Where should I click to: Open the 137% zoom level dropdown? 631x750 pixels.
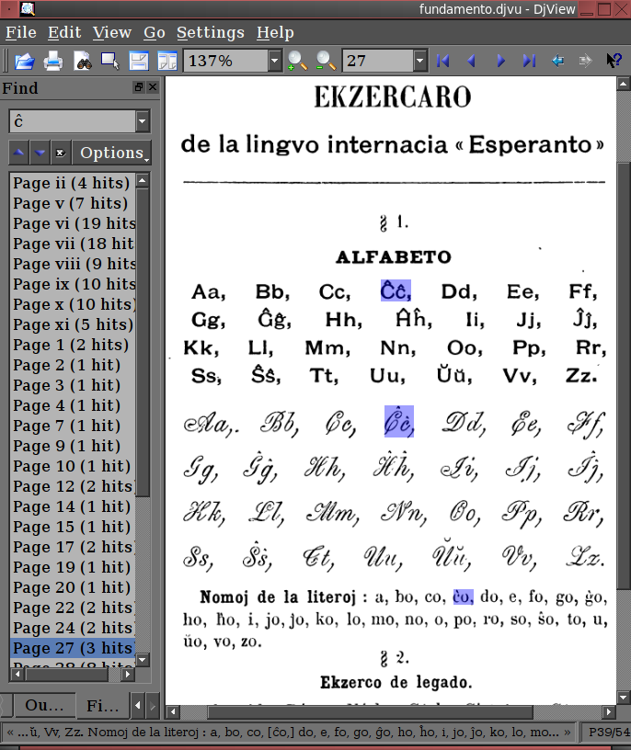274,62
